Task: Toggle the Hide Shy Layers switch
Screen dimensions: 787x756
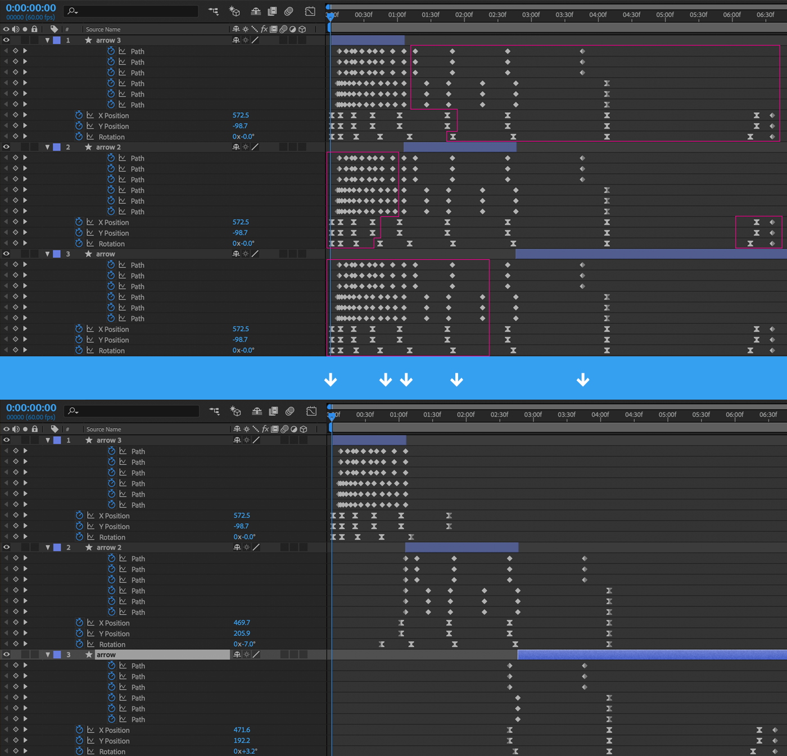Action: (x=256, y=11)
